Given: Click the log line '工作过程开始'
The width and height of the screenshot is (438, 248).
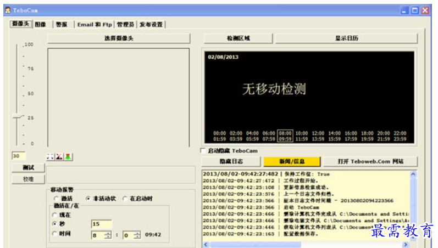Looking at the screenshot, I should click(260, 181).
